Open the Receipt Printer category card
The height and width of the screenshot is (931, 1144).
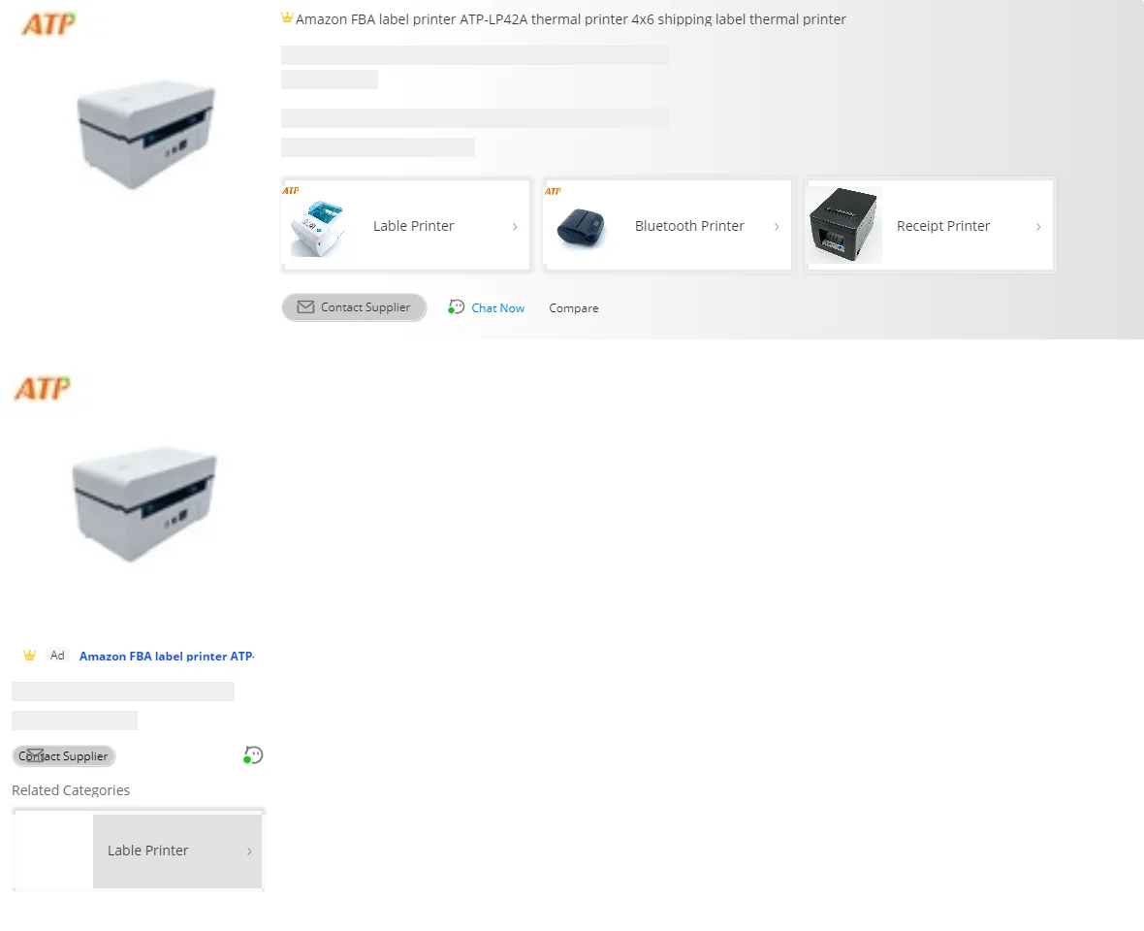coord(931,225)
